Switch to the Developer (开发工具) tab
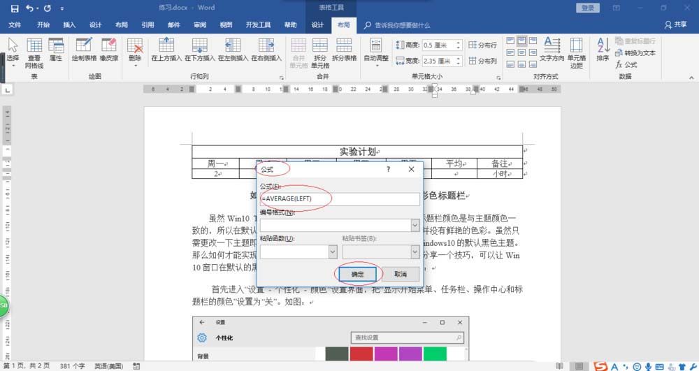 click(x=258, y=25)
